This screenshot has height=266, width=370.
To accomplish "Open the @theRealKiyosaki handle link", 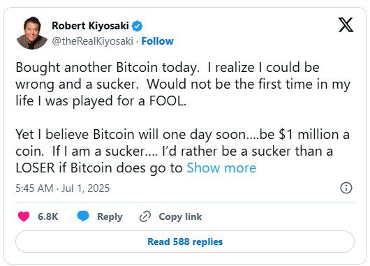I will click(x=92, y=41).
